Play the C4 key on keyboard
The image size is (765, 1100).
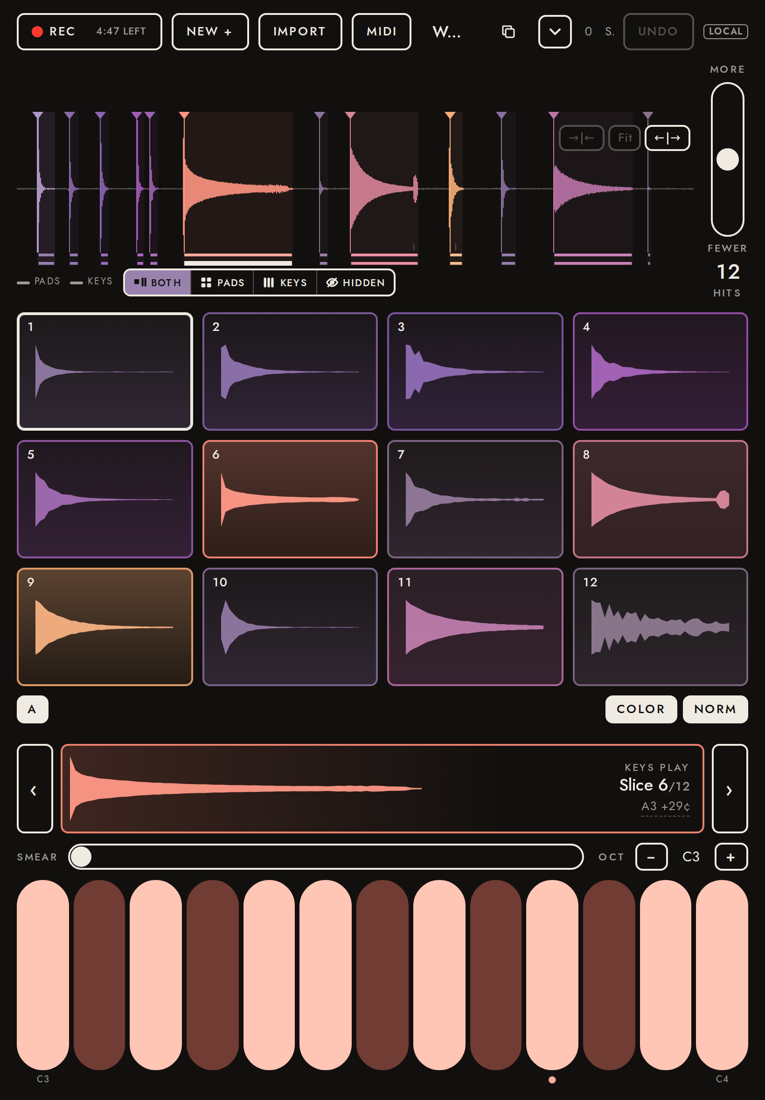[x=722, y=975]
